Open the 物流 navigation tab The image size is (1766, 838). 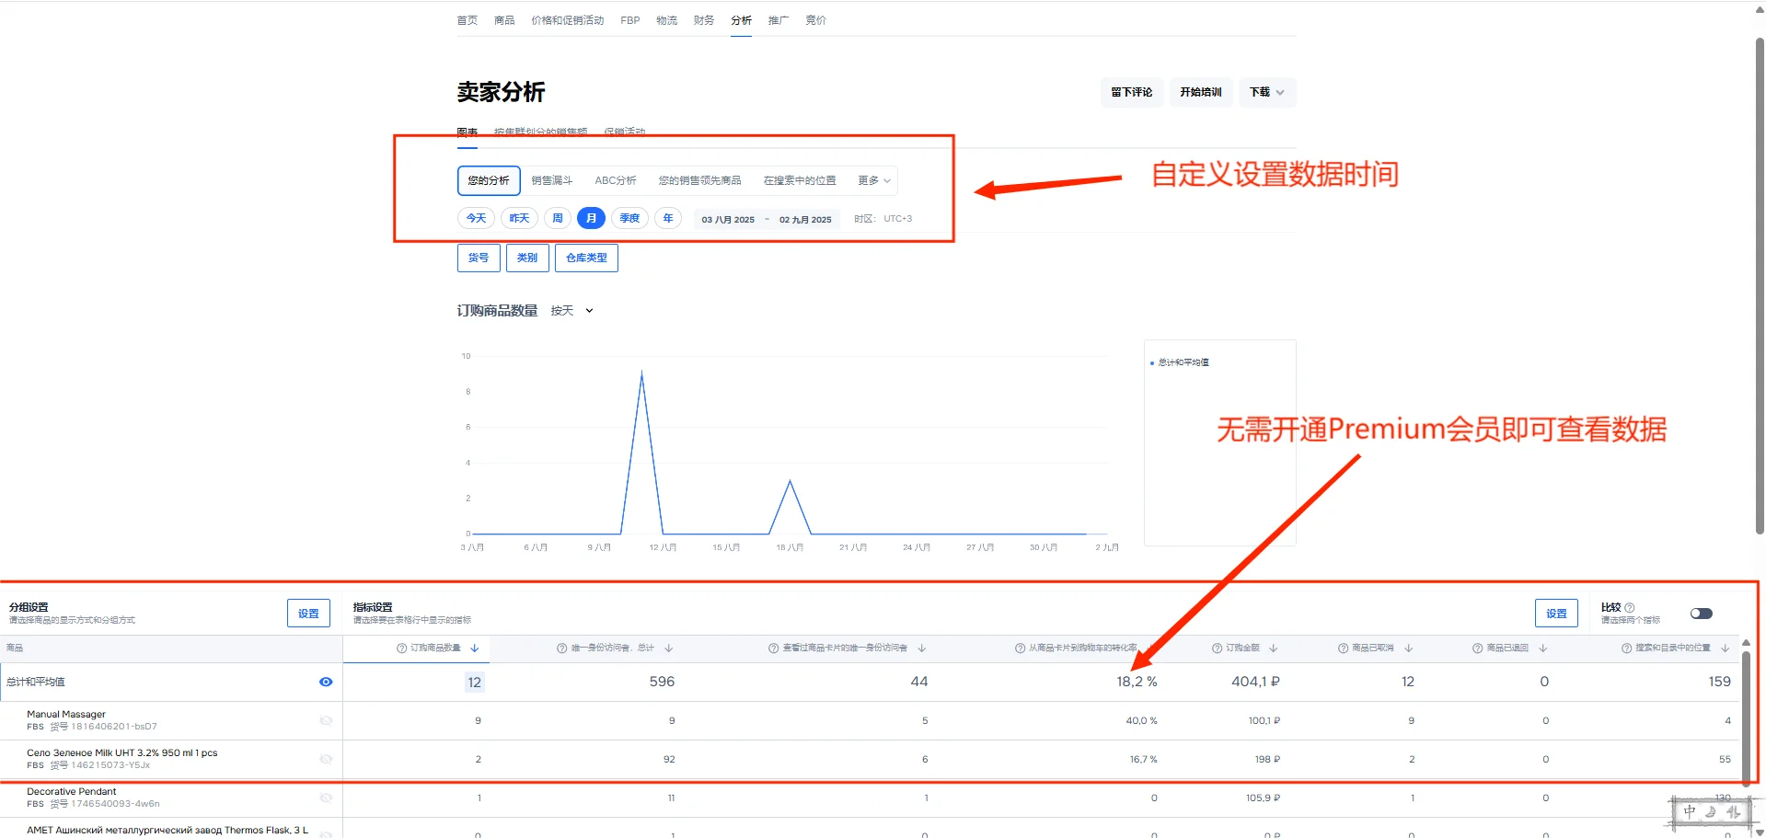pyautogui.click(x=667, y=20)
